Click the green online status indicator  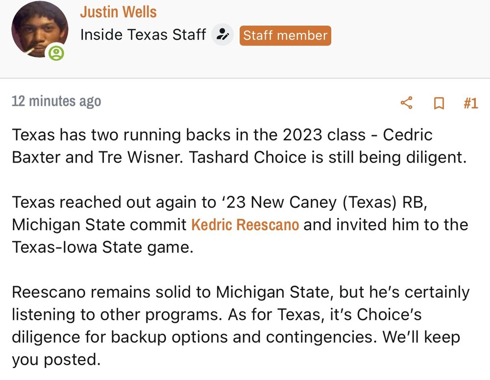click(x=56, y=52)
